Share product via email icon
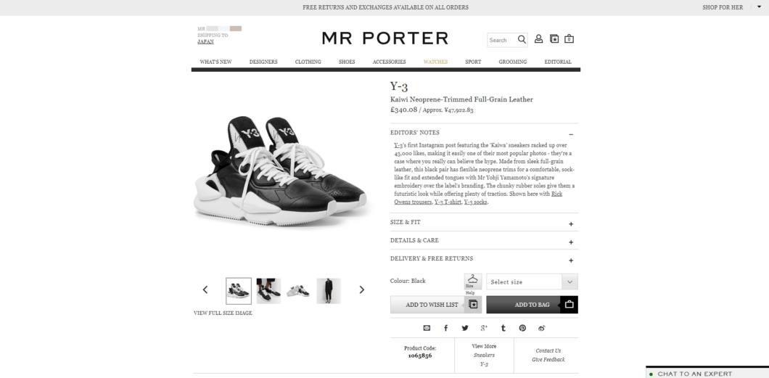 427,328
